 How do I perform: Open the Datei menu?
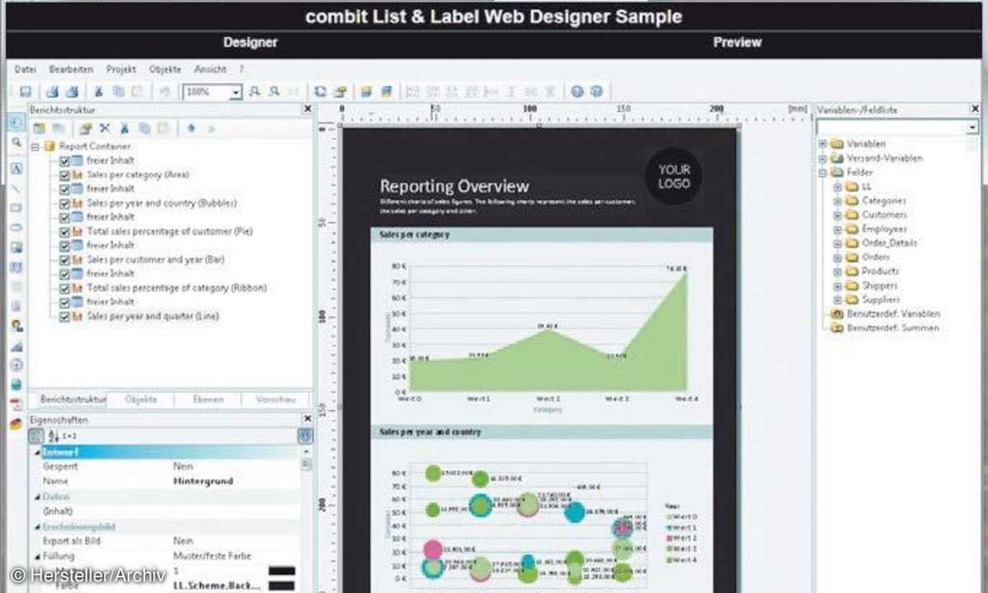pyautogui.click(x=26, y=69)
